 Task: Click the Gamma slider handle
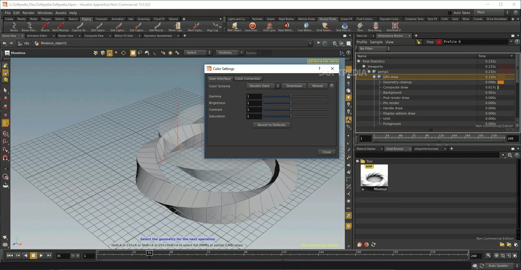(291, 96)
